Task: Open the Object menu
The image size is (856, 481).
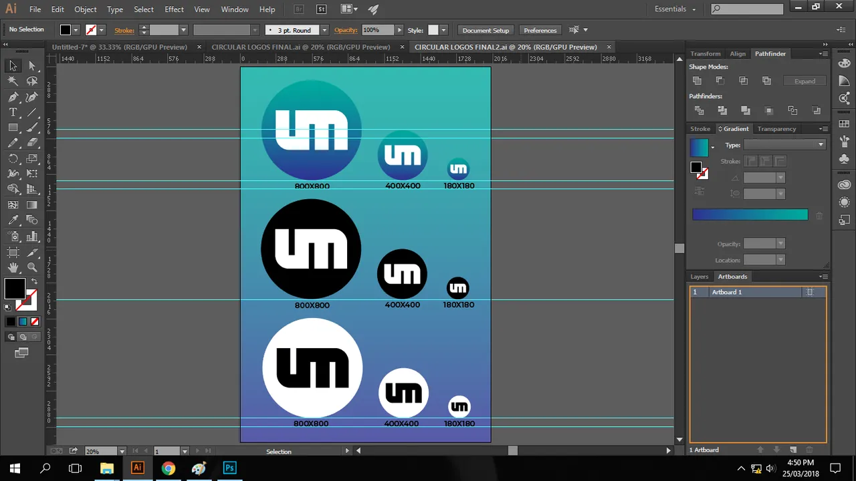Action: tap(86, 9)
